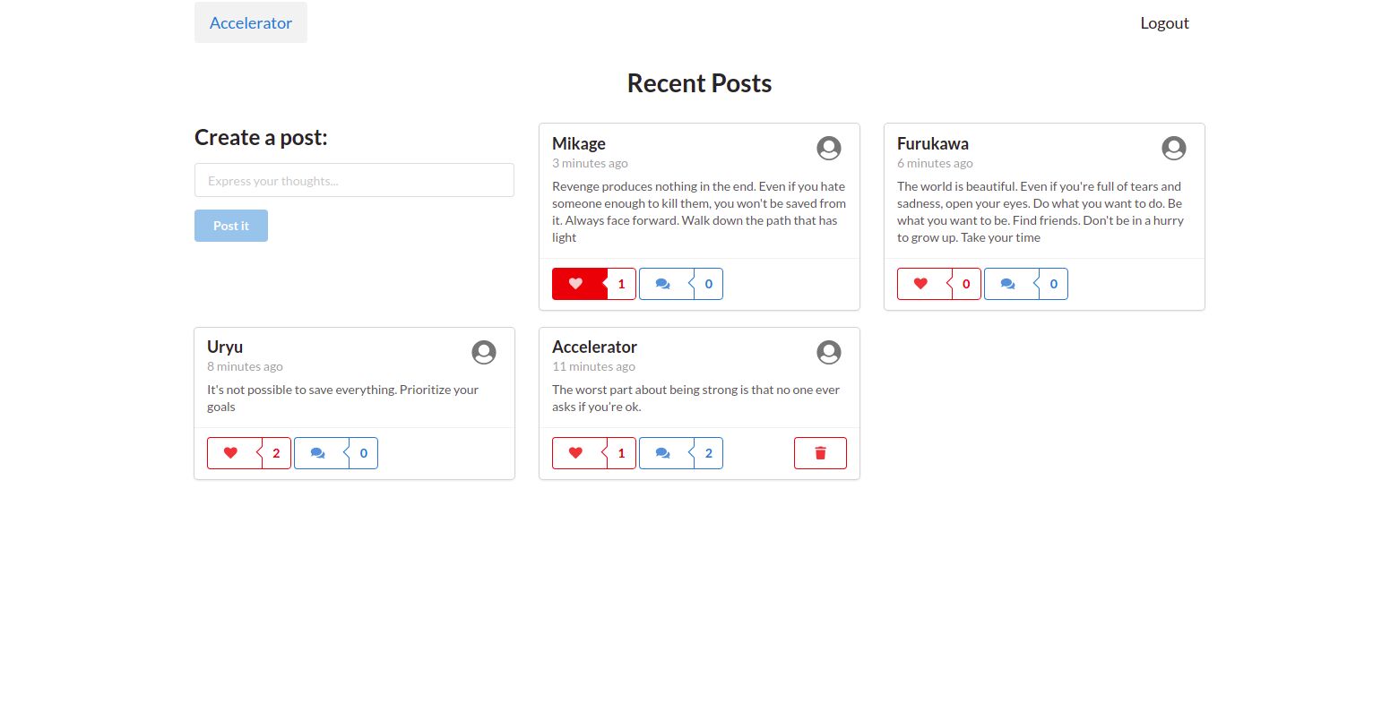This screenshot has height=703, width=1399.
Task: Click Mikage's profile avatar icon
Action: pyautogui.click(x=829, y=149)
